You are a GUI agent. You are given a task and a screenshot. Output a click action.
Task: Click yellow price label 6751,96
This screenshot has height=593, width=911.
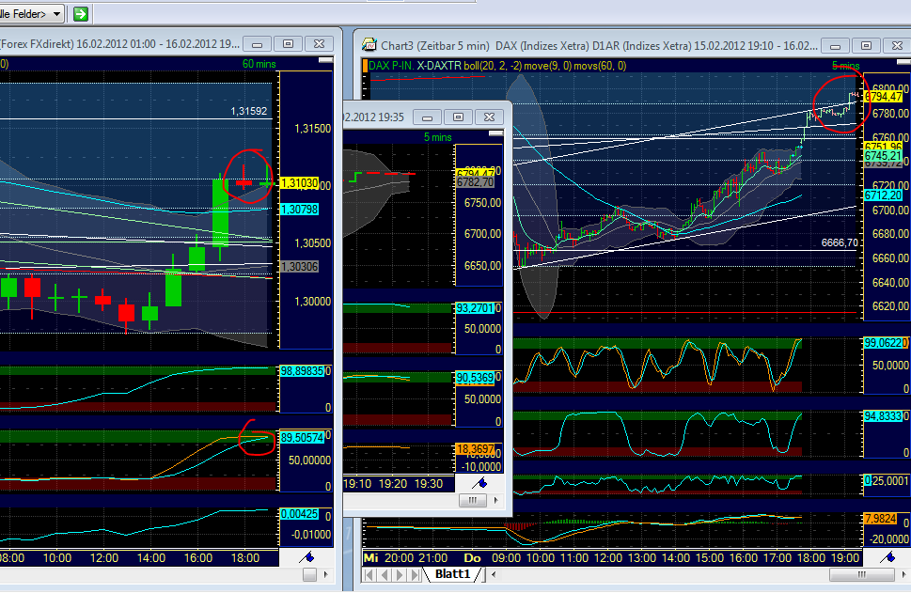pyautogui.click(x=883, y=146)
